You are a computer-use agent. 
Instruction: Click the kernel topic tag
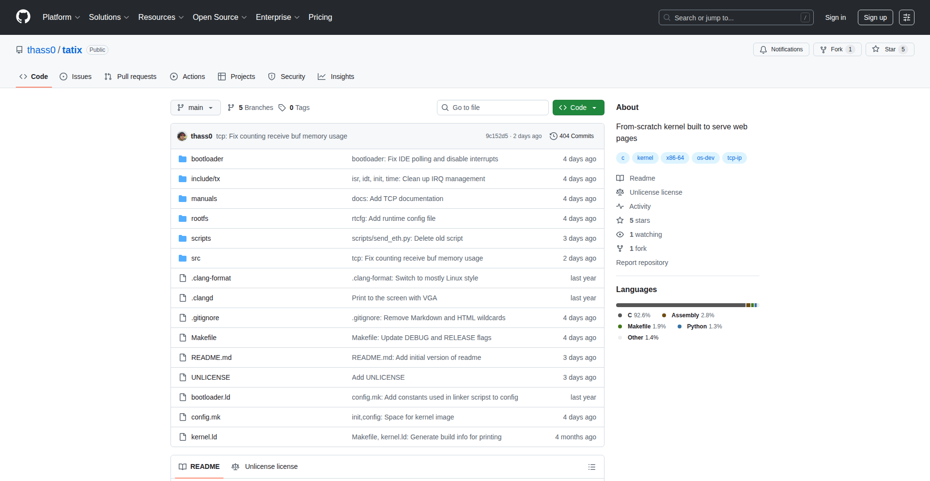pyautogui.click(x=645, y=158)
